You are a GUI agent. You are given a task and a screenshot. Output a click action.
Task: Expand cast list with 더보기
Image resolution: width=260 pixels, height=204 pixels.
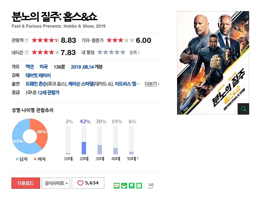(x=152, y=84)
